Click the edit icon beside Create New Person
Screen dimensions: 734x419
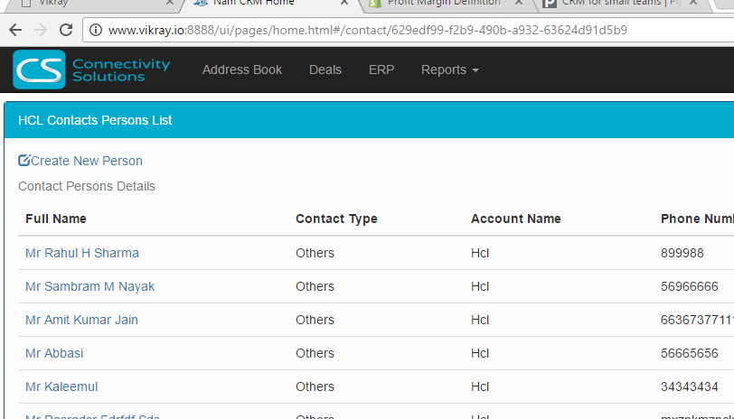[x=24, y=161]
